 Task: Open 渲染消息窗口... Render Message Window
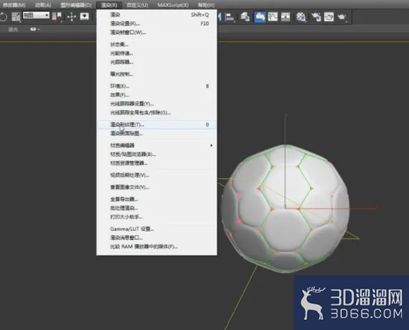pyautogui.click(x=157, y=238)
